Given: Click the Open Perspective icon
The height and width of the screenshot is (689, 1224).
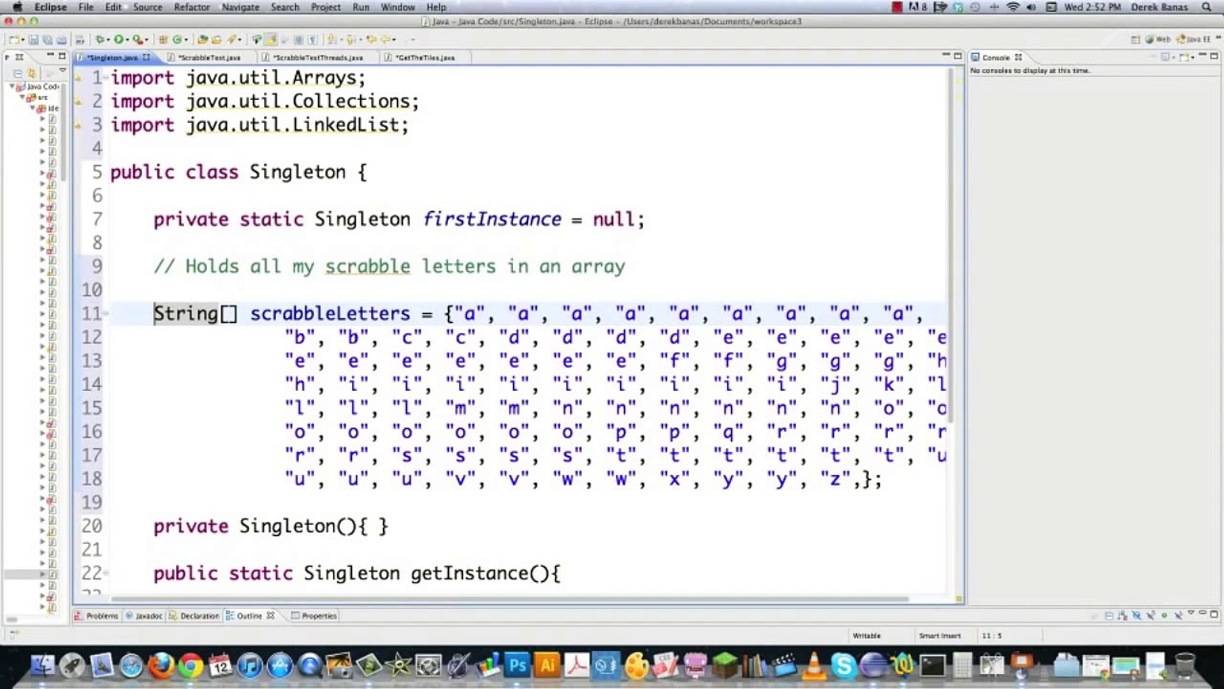Looking at the screenshot, I should (x=1135, y=40).
